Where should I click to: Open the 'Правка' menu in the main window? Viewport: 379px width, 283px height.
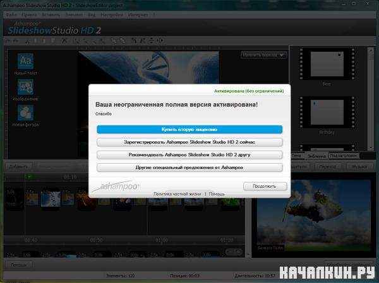(x=29, y=15)
